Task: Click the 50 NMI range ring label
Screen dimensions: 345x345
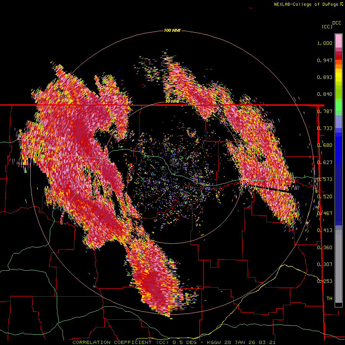Action: click(x=172, y=102)
